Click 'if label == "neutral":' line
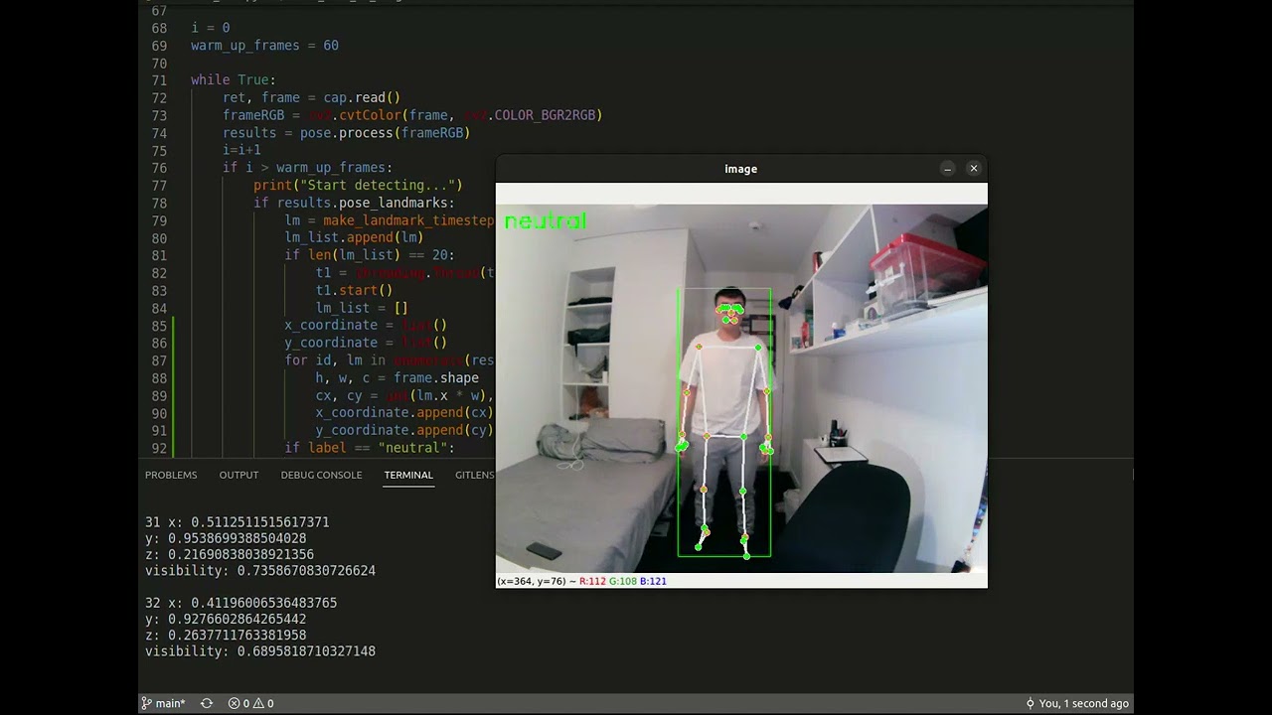 coord(370,448)
